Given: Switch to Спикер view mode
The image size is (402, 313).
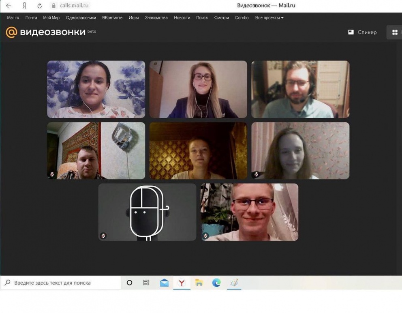Looking at the screenshot, I should coord(362,32).
